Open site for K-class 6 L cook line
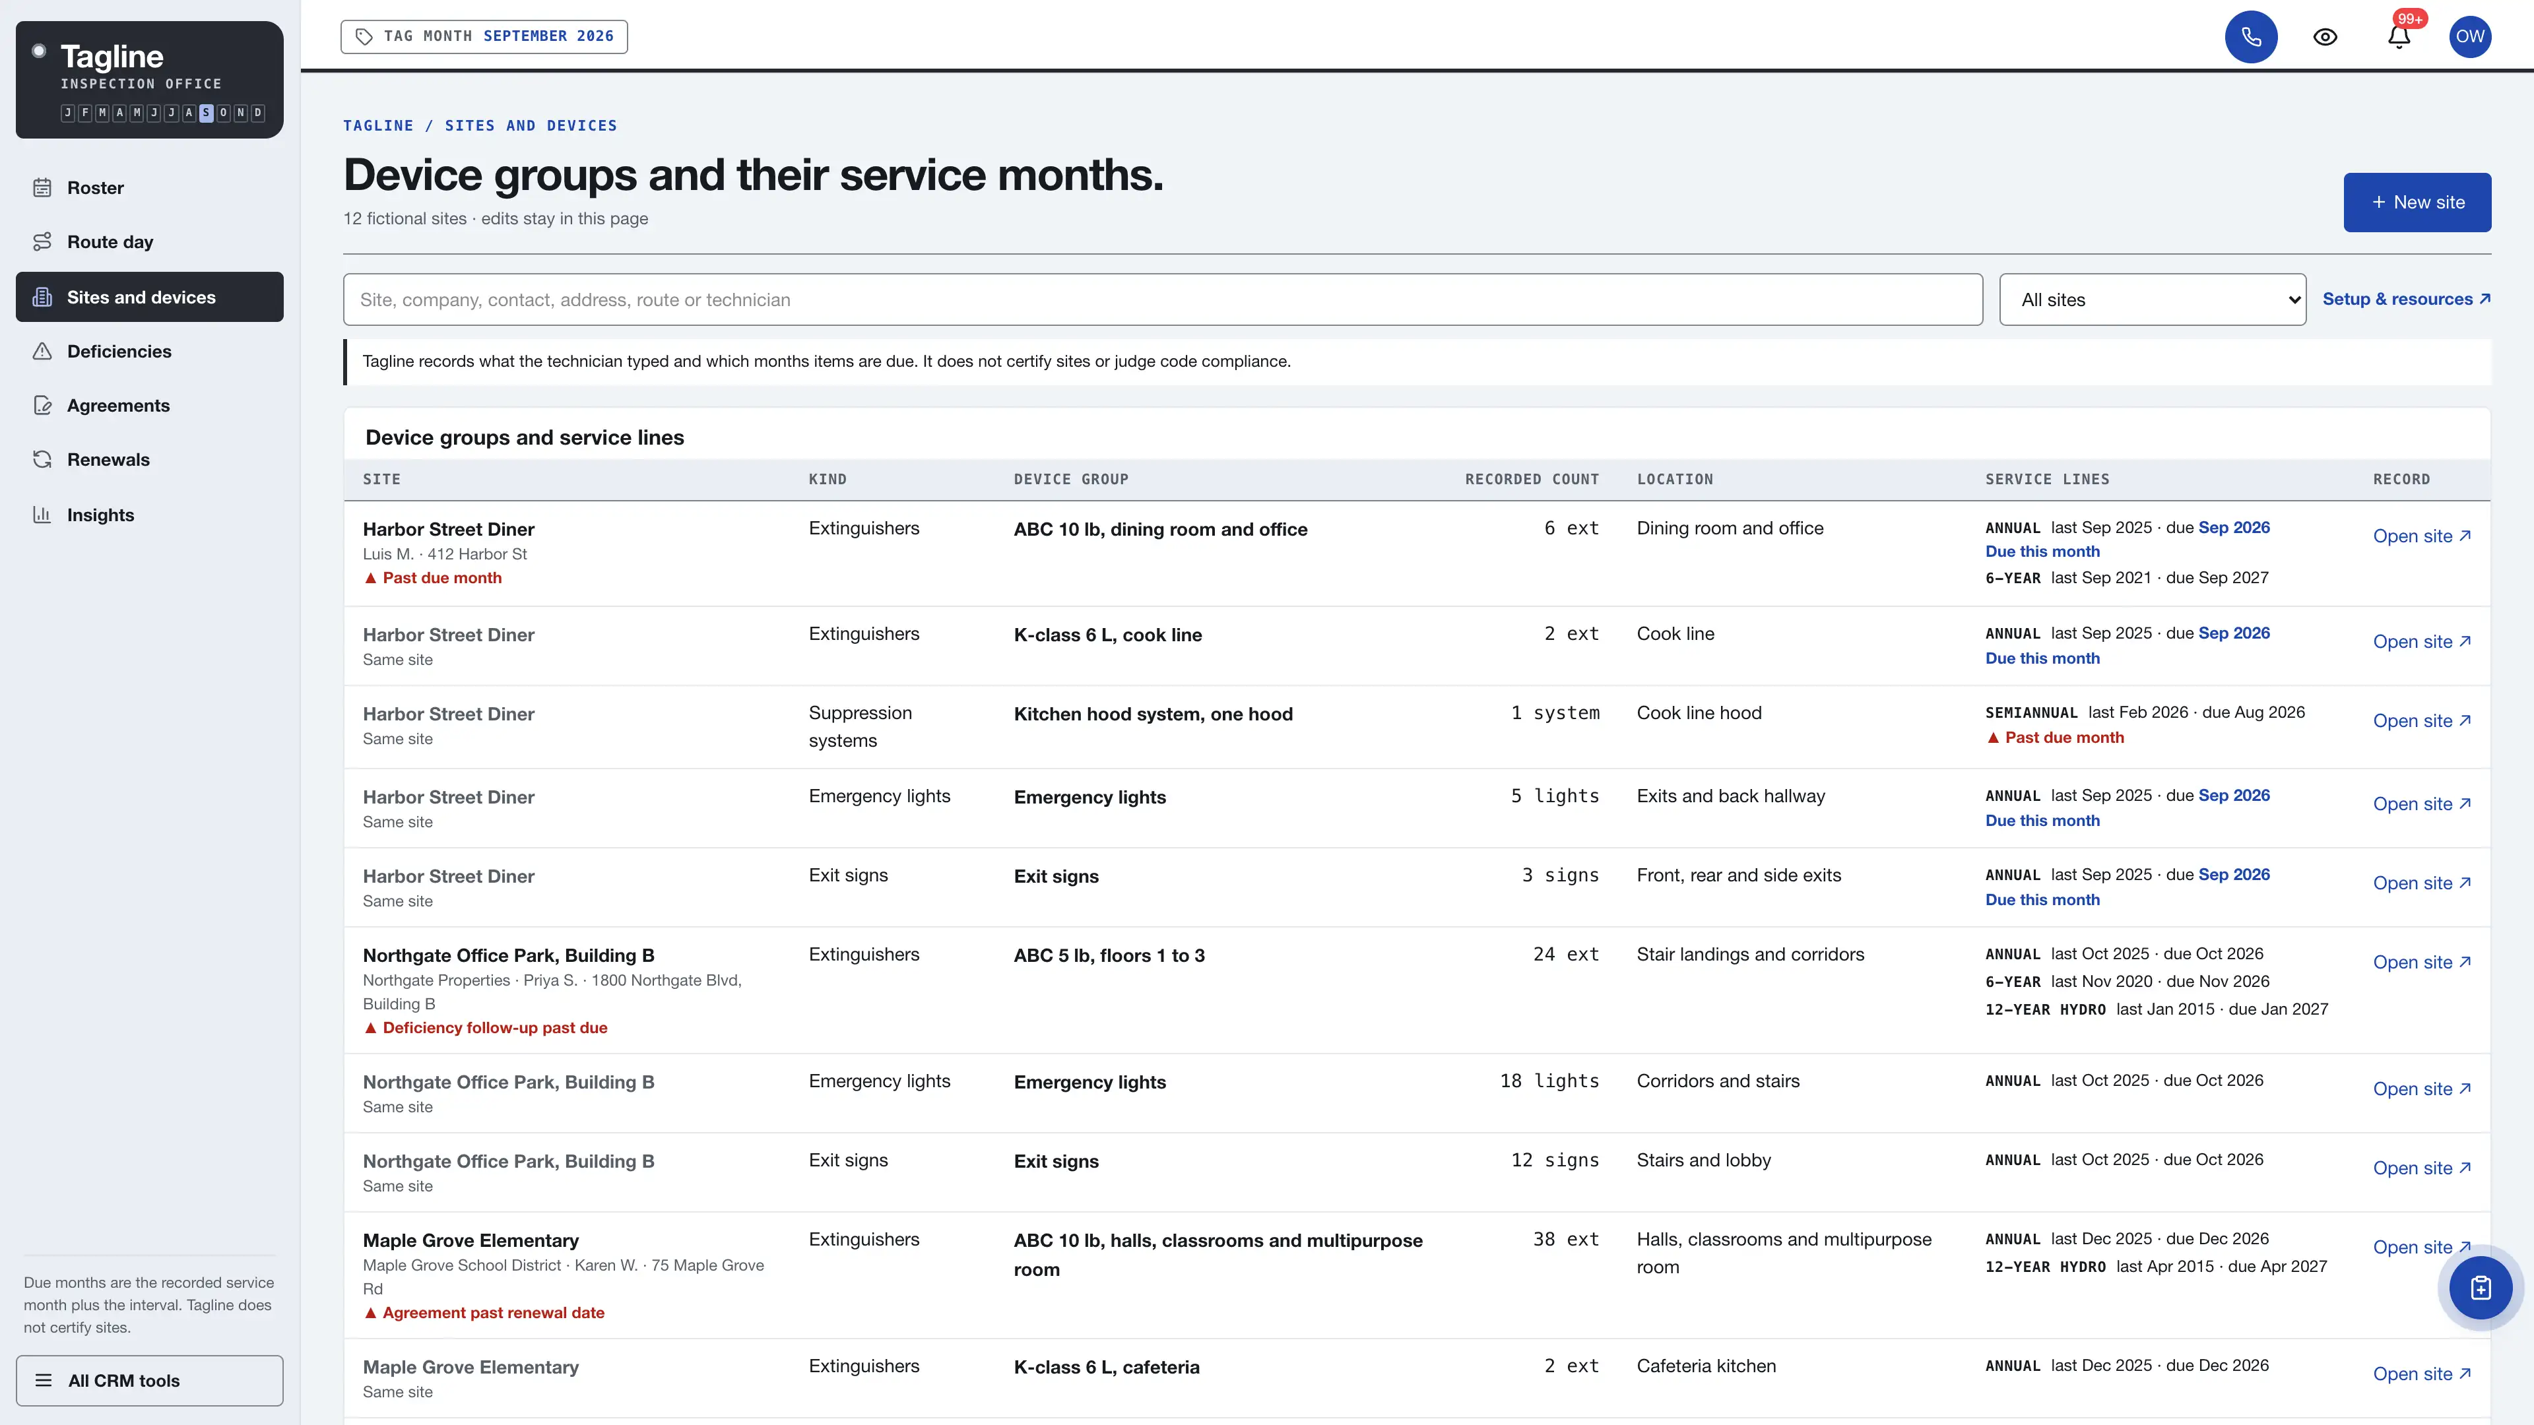The height and width of the screenshot is (1425, 2534). (x=2422, y=641)
